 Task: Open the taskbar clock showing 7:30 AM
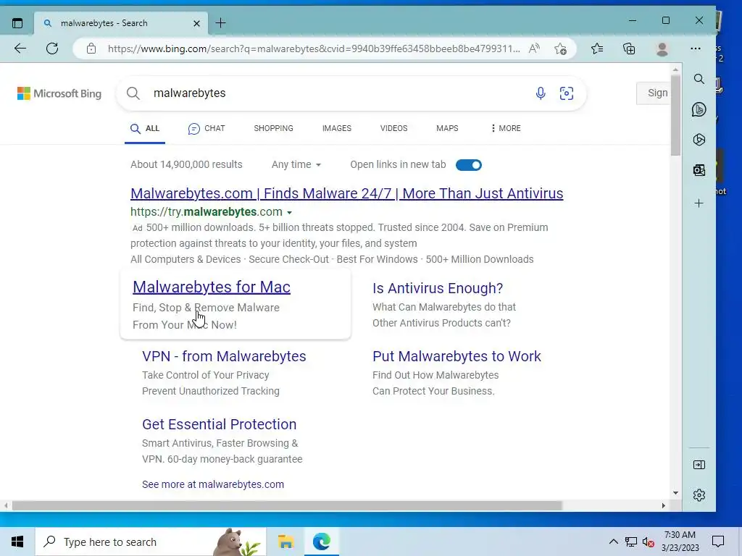tap(680, 542)
